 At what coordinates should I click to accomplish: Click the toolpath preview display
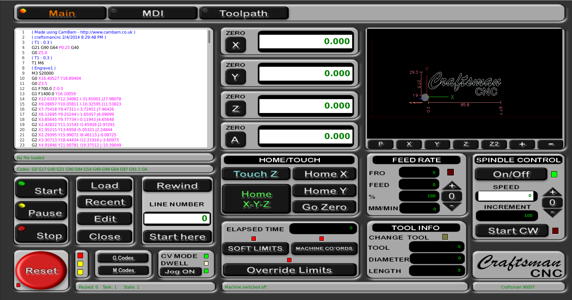464,84
